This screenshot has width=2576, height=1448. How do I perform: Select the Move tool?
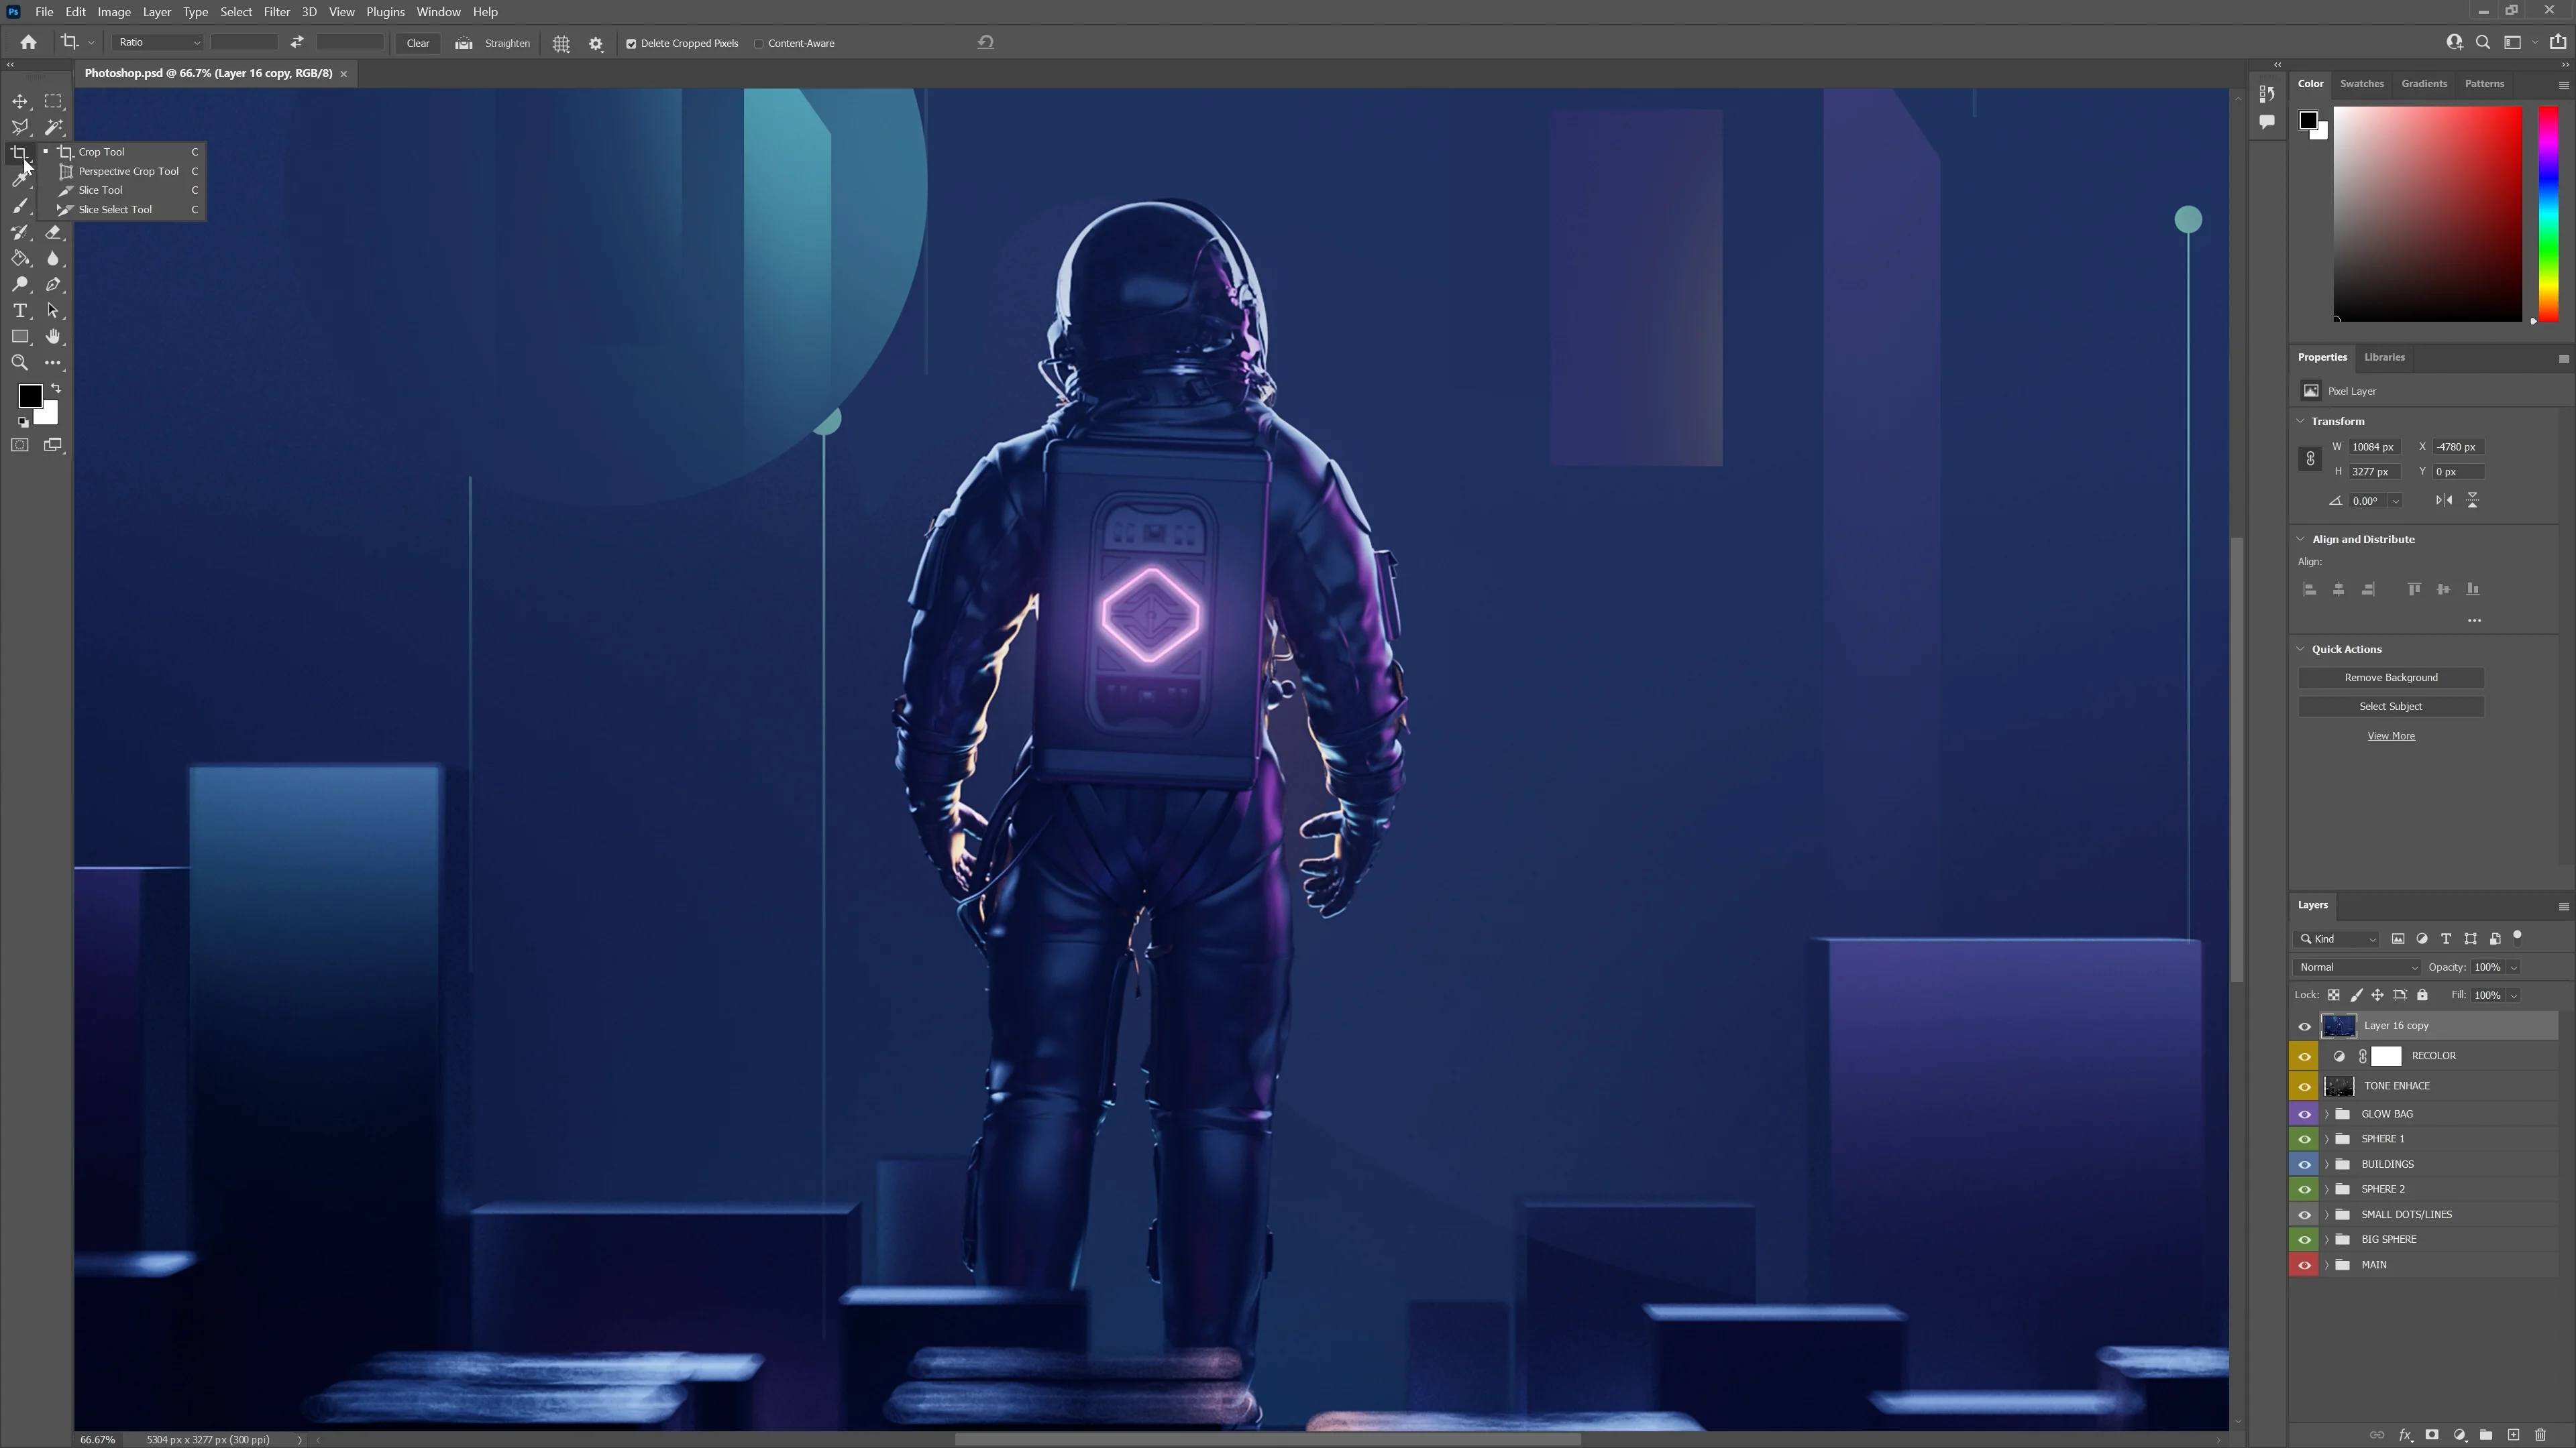click(x=20, y=101)
